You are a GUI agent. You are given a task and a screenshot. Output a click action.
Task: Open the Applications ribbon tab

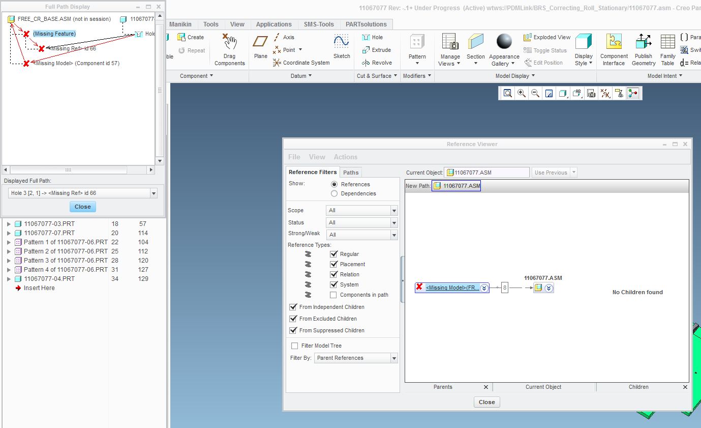[274, 24]
